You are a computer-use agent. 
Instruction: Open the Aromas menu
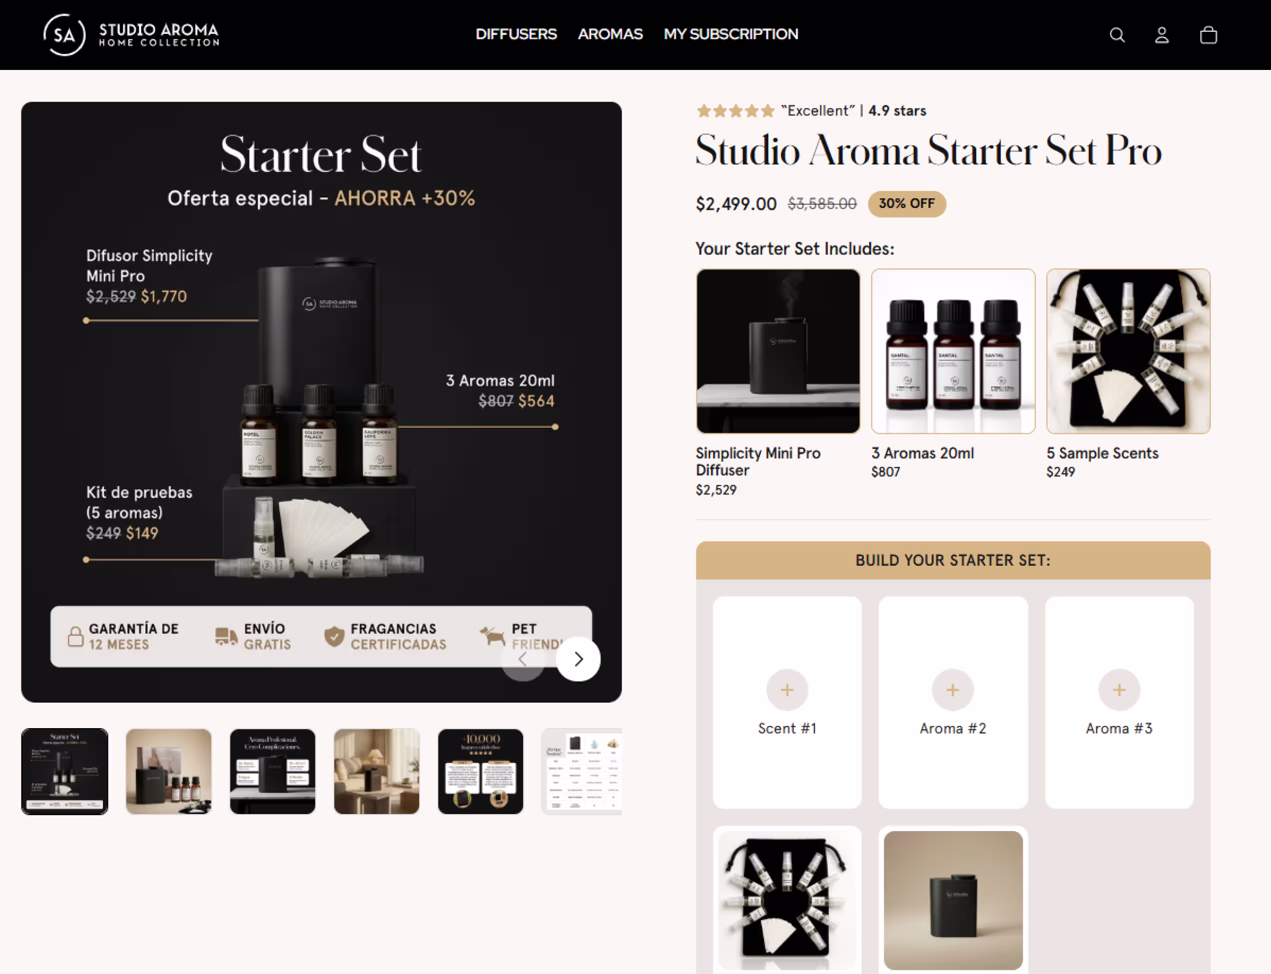click(x=610, y=34)
